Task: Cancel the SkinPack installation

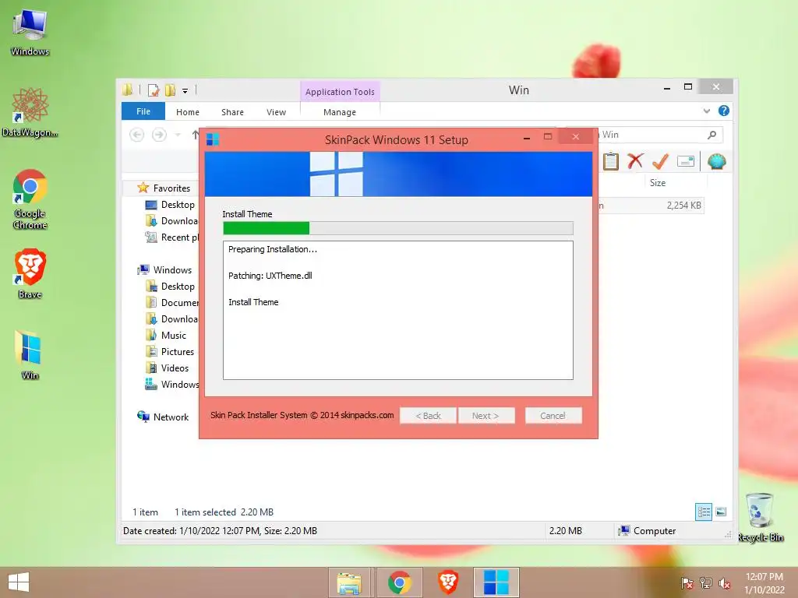Action: (553, 416)
